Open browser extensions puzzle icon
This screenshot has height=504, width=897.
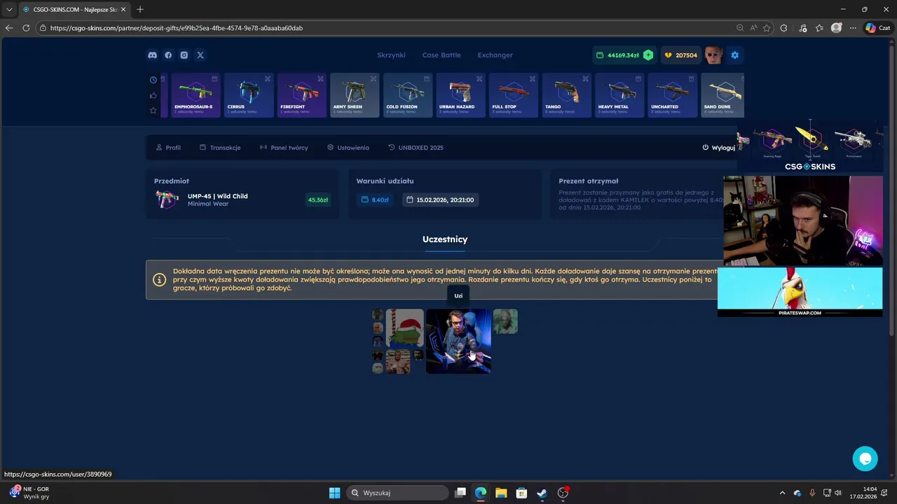(x=784, y=28)
